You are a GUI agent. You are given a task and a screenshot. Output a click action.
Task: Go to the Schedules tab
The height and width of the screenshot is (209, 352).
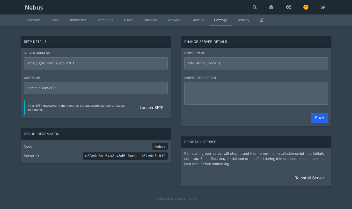(105, 20)
